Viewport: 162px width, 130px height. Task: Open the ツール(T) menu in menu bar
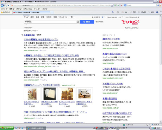(37, 9)
